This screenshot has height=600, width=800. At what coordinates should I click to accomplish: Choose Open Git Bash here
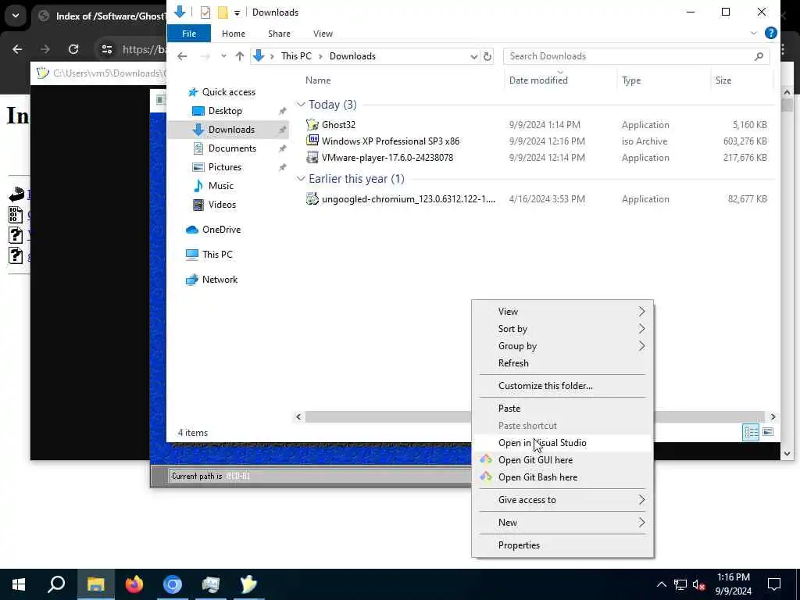pyautogui.click(x=562, y=477)
